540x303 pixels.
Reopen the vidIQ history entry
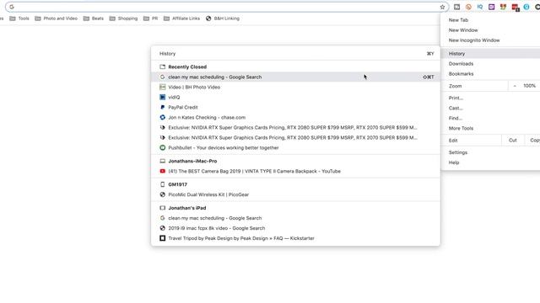(x=295, y=98)
